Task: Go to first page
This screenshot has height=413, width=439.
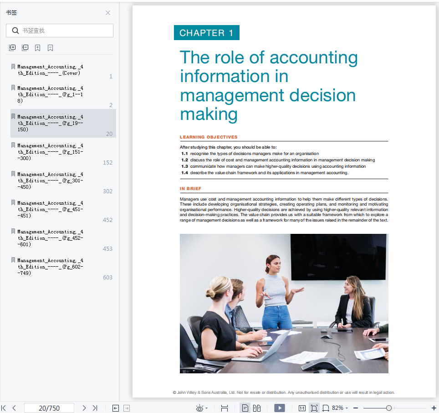Action: [x=4, y=408]
